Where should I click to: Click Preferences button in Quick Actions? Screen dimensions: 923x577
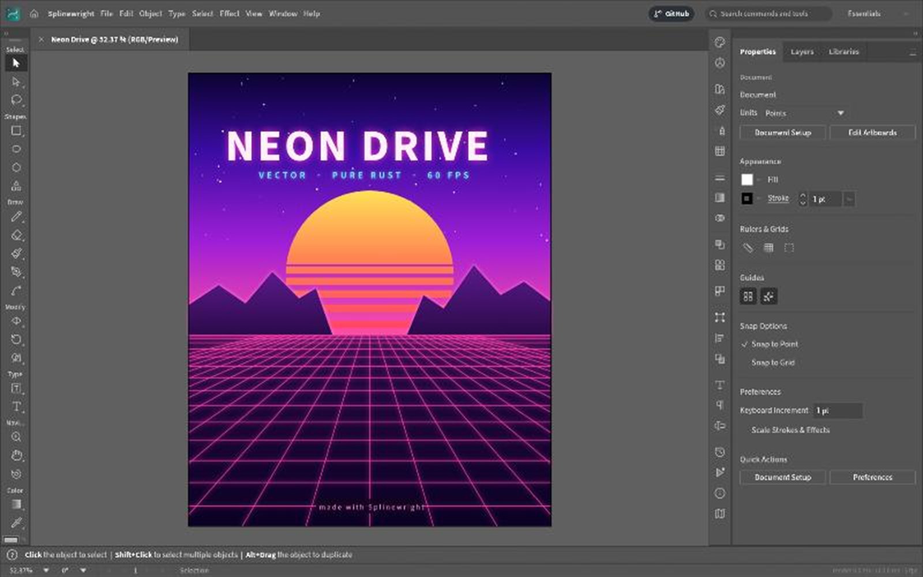(x=872, y=477)
